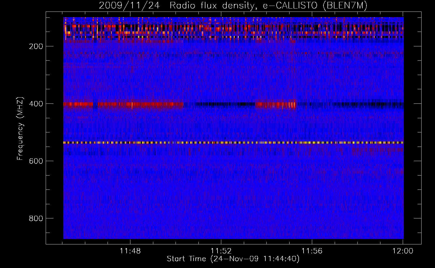Click the 200 frequency tick label
The width and height of the screenshot is (435, 268).
coord(36,46)
